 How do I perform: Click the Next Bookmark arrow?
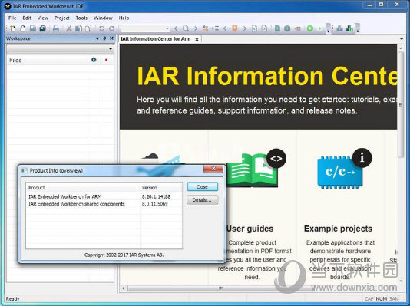coord(244,28)
